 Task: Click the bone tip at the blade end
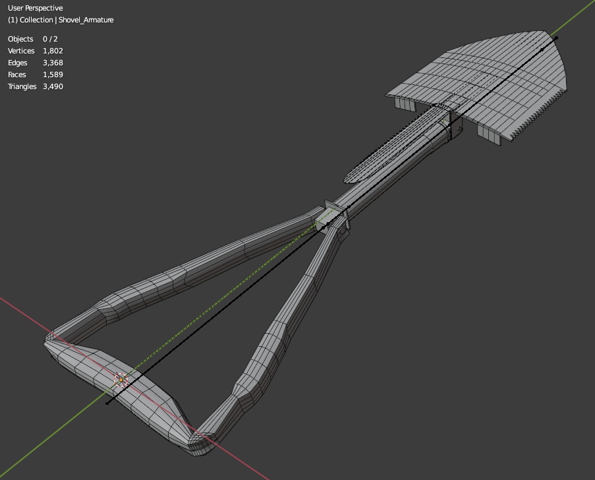557,38
